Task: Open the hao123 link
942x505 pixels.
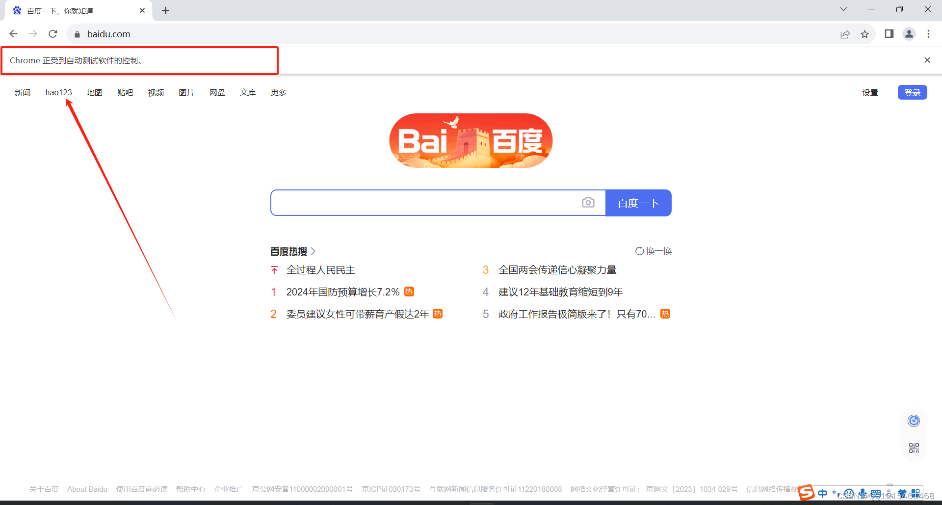Action: [58, 92]
